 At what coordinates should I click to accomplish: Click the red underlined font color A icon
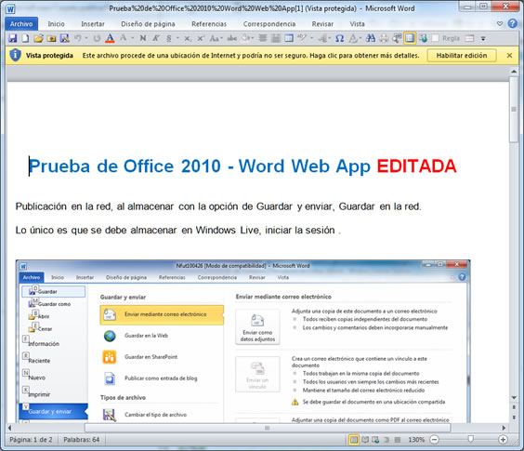(x=110, y=38)
